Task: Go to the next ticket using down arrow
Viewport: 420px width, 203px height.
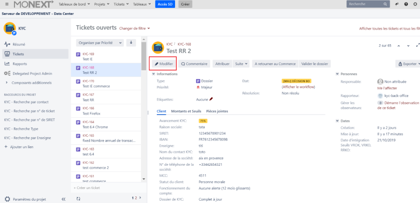Action: [x=408, y=46]
